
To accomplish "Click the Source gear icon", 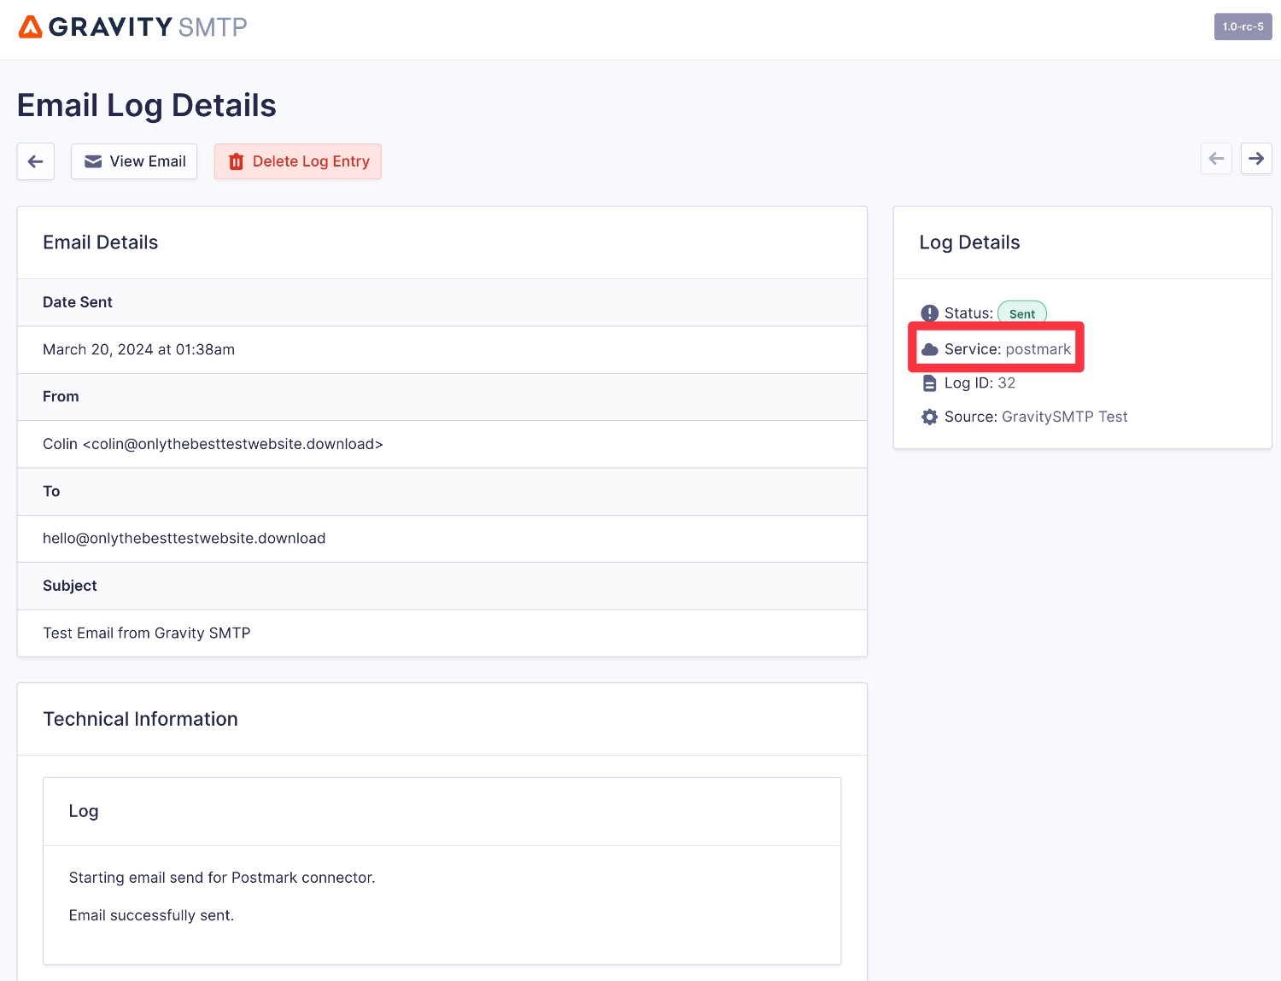I will coord(930,417).
